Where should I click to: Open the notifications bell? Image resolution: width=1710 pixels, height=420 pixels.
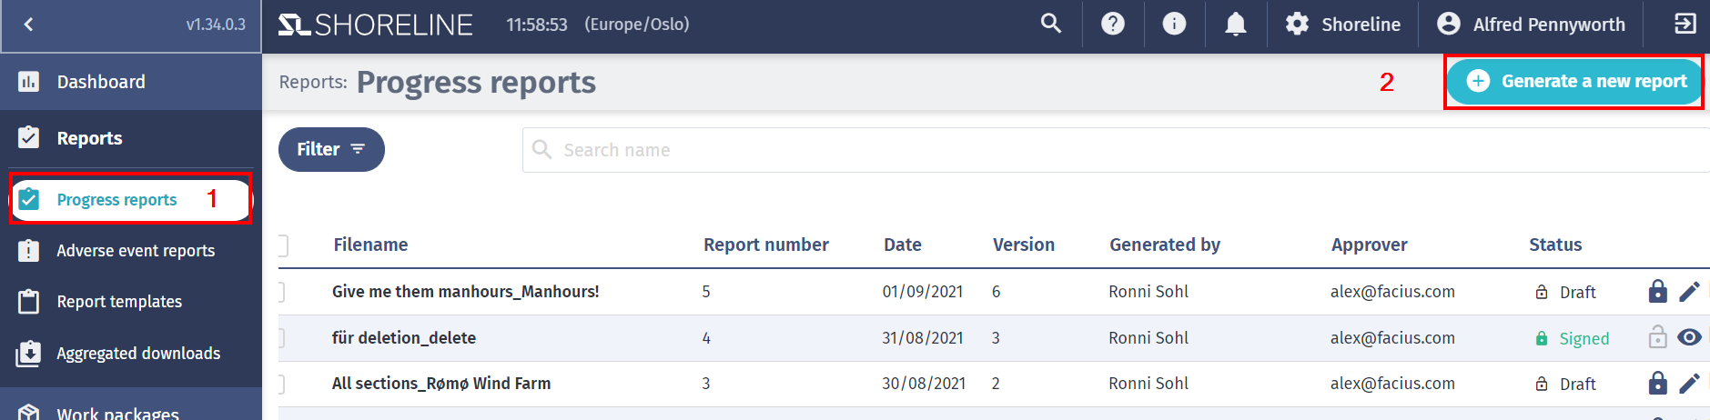click(1235, 24)
